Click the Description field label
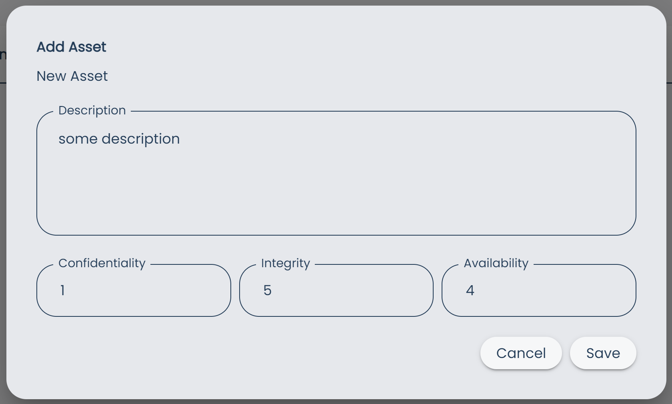Screen dimensions: 672x404 pyautogui.click(x=92, y=110)
